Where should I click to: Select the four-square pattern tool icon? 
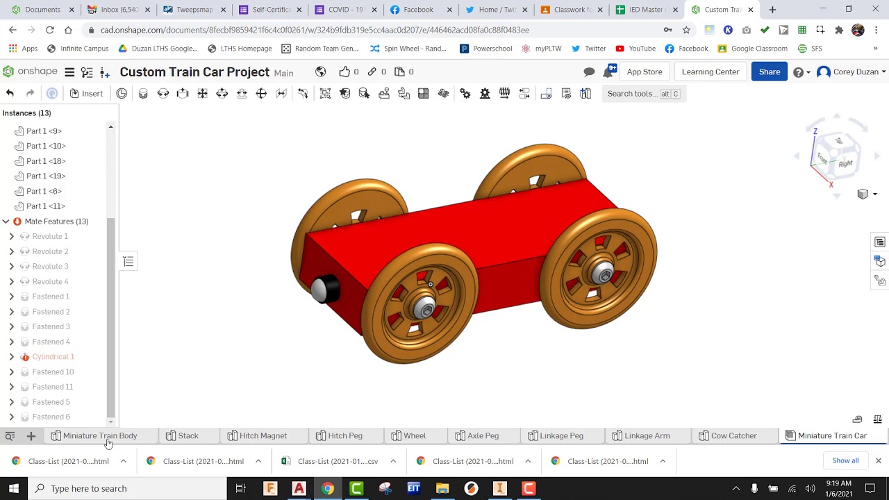[424, 93]
